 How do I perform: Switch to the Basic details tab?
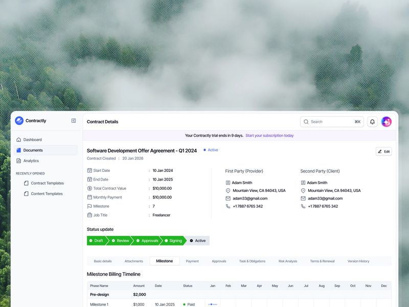tap(103, 261)
